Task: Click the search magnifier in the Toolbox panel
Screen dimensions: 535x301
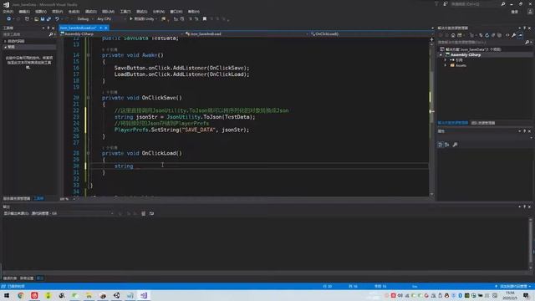Action: (x=51, y=34)
